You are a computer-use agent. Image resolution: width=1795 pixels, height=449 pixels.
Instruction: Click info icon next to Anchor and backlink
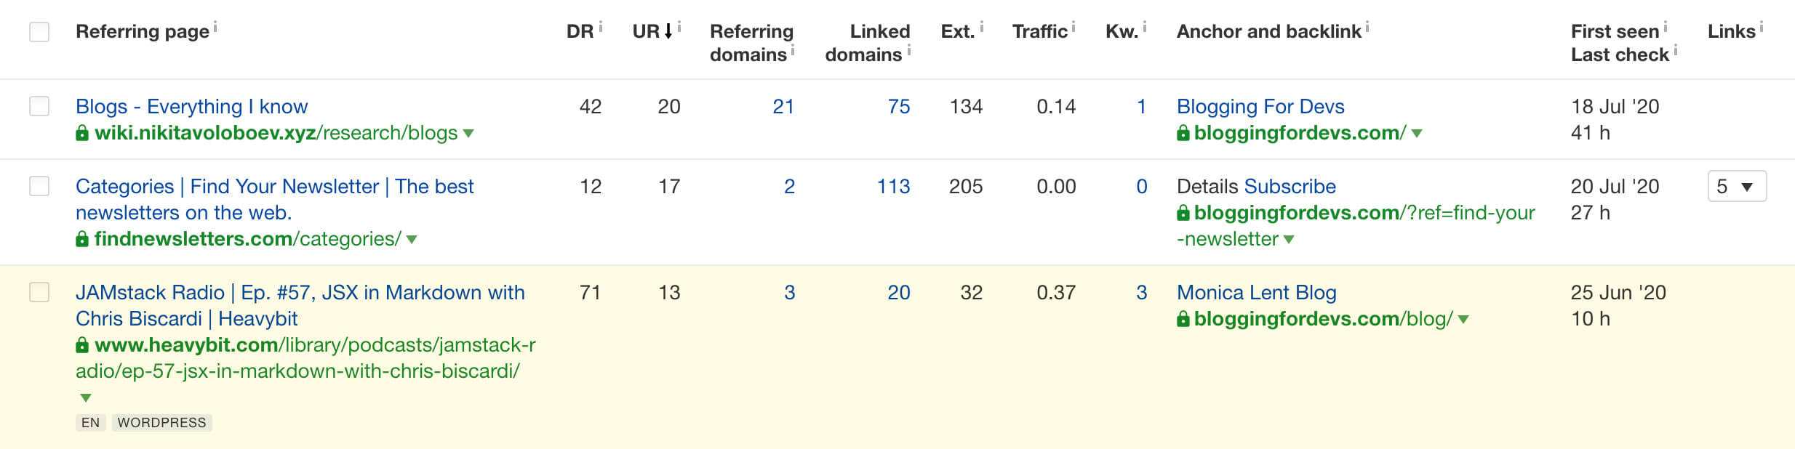coord(1367,26)
